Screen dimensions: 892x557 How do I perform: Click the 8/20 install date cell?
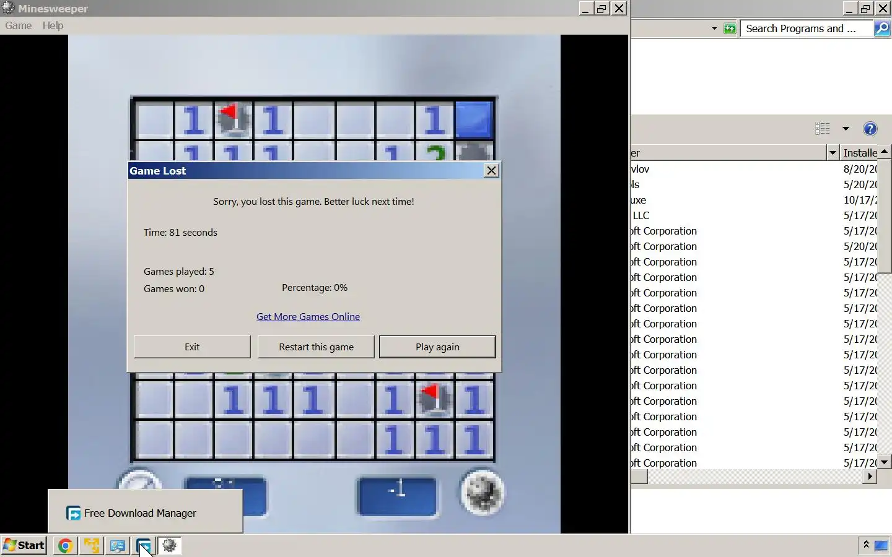[x=860, y=169]
